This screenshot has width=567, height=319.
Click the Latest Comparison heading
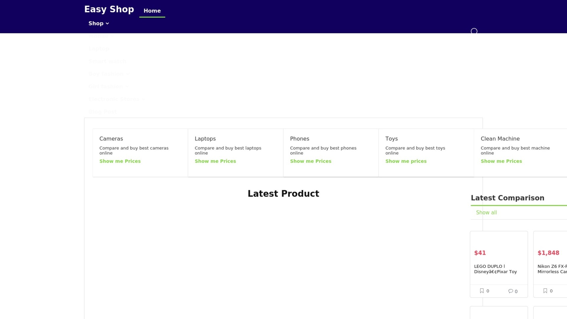(507, 198)
